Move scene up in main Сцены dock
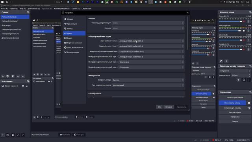The height and width of the screenshot is (142, 252). click(18, 76)
